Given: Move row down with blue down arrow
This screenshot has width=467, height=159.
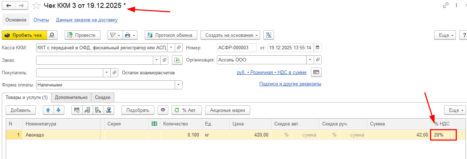Looking at the screenshot, I should pos(59,110).
